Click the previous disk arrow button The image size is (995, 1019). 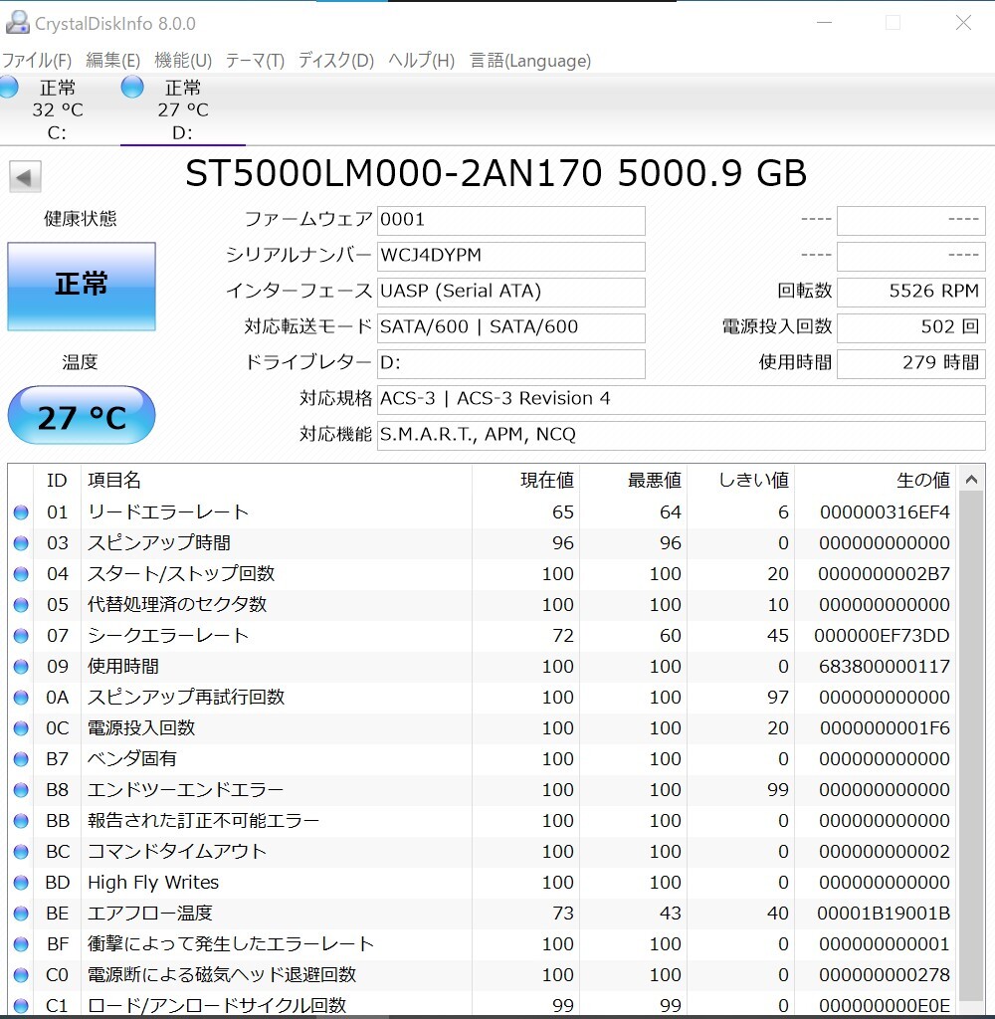[x=25, y=178]
